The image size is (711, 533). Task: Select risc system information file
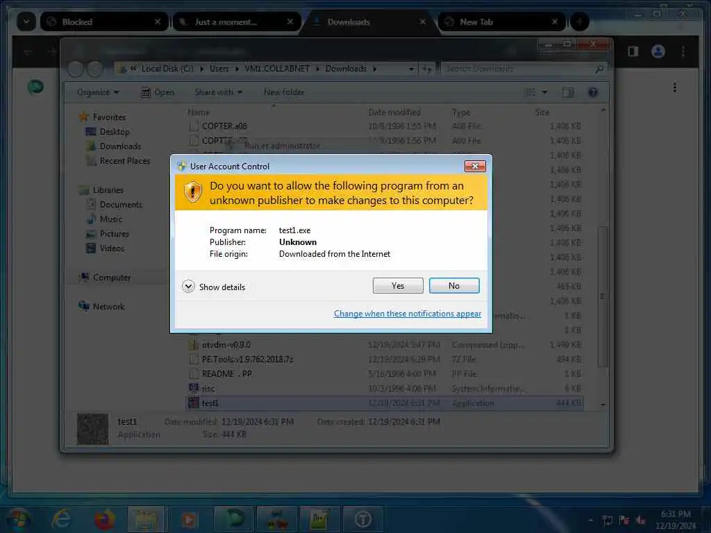click(385, 389)
